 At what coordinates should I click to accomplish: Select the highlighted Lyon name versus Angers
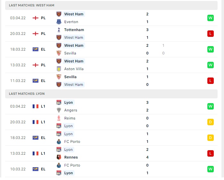click(x=68, y=102)
